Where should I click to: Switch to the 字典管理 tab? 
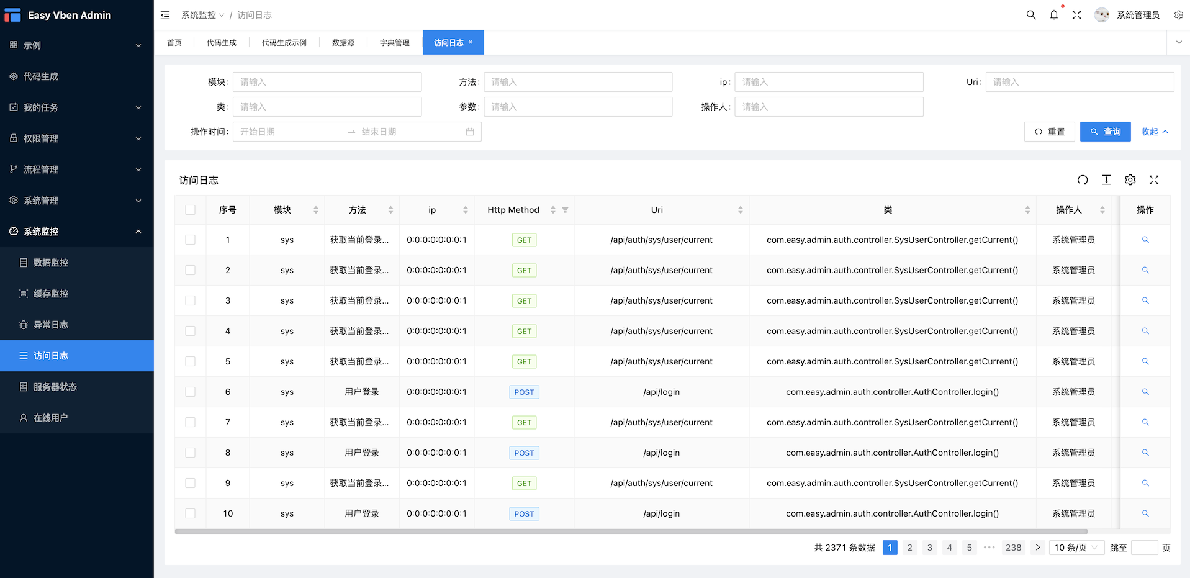click(x=395, y=42)
